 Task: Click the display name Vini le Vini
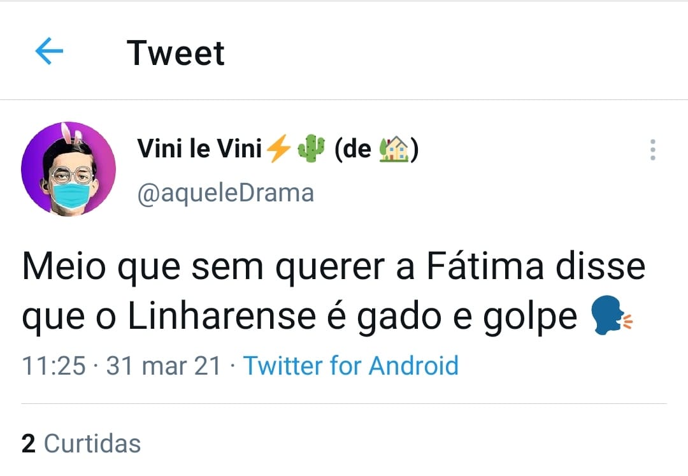pos(199,150)
